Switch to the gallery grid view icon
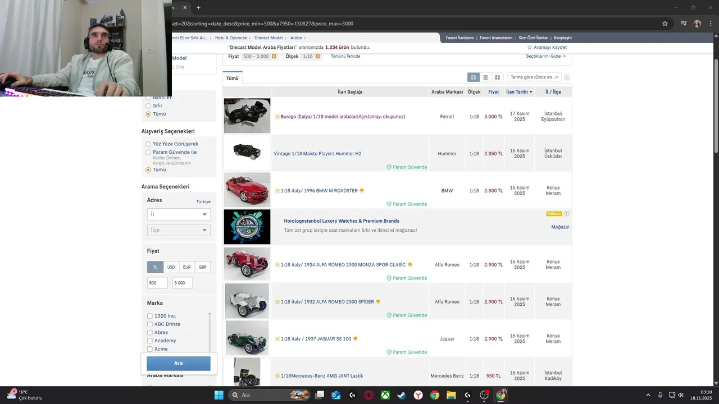719x404 pixels. click(x=497, y=77)
